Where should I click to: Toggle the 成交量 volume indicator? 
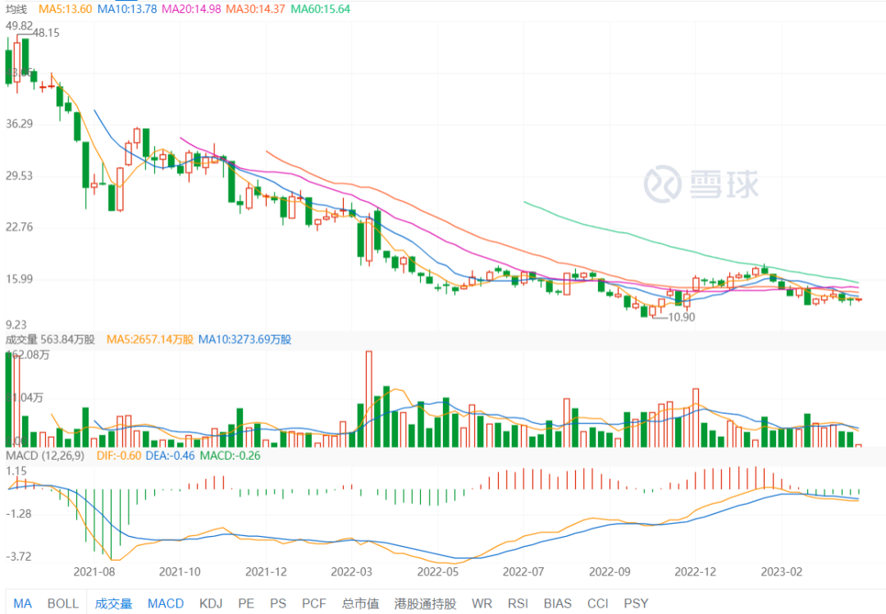[x=113, y=603]
